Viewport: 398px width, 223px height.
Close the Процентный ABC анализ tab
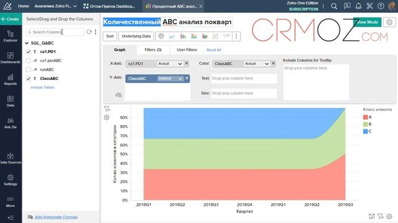tap(201, 6)
